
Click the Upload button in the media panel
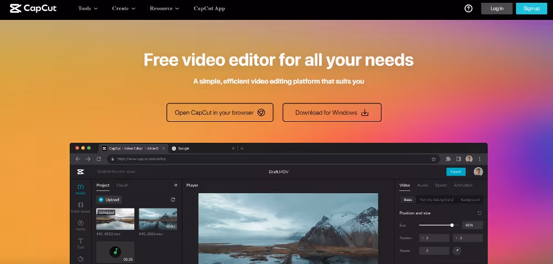pos(109,199)
